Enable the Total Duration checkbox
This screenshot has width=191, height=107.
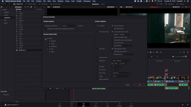pyautogui.click(x=97, y=57)
